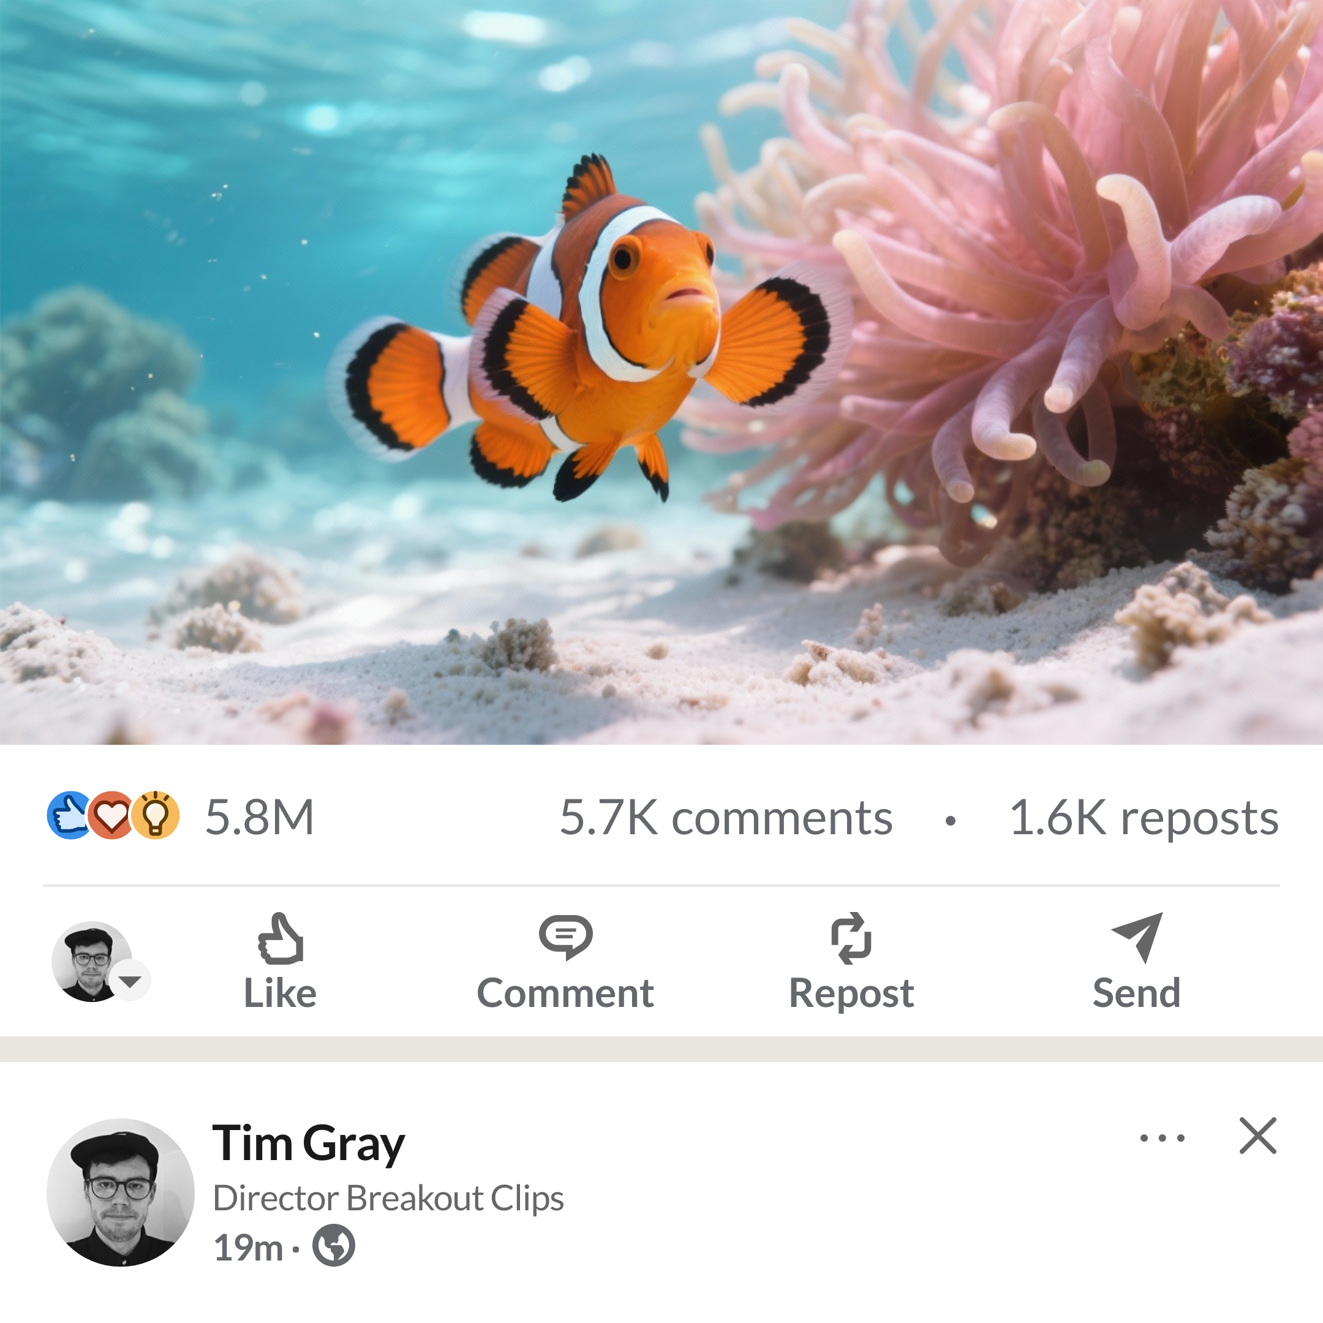Open the three-dot post options menu
The image size is (1323, 1323).
coord(1162,1139)
